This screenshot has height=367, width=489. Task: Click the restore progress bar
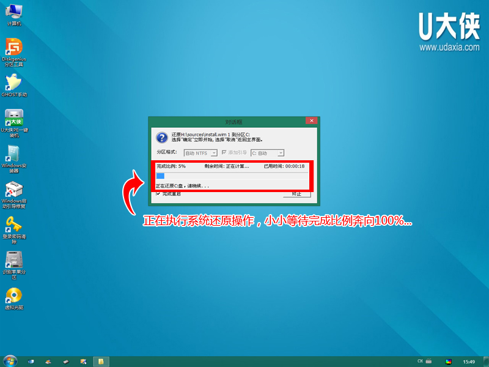[x=232, y=176]
